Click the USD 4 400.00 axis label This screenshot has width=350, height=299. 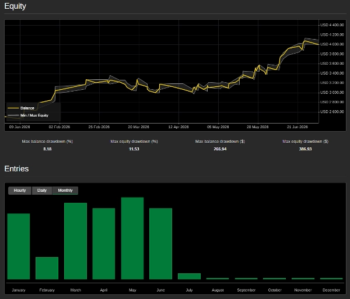click(332, 25)
